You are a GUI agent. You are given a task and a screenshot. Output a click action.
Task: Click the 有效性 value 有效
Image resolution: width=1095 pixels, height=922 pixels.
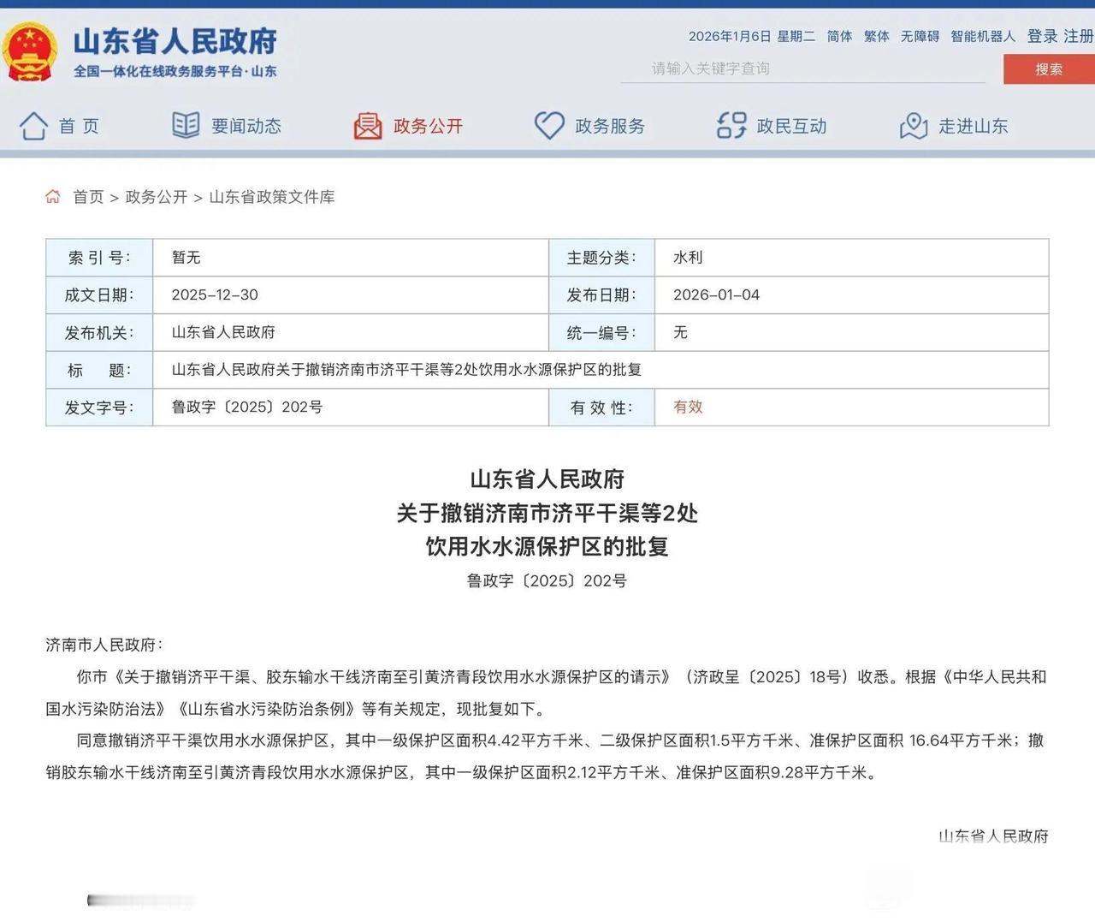pos(688,407)
